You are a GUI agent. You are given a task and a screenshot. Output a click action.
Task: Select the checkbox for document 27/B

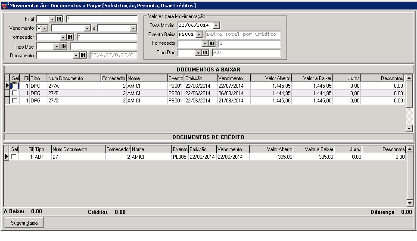click(15, 93)
